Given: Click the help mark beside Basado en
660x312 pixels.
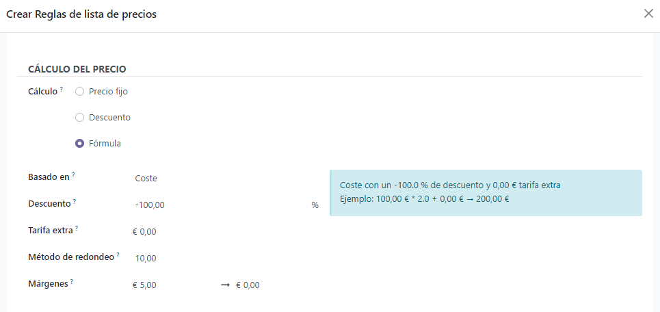Looking at the screenshot, I should 73,175.
